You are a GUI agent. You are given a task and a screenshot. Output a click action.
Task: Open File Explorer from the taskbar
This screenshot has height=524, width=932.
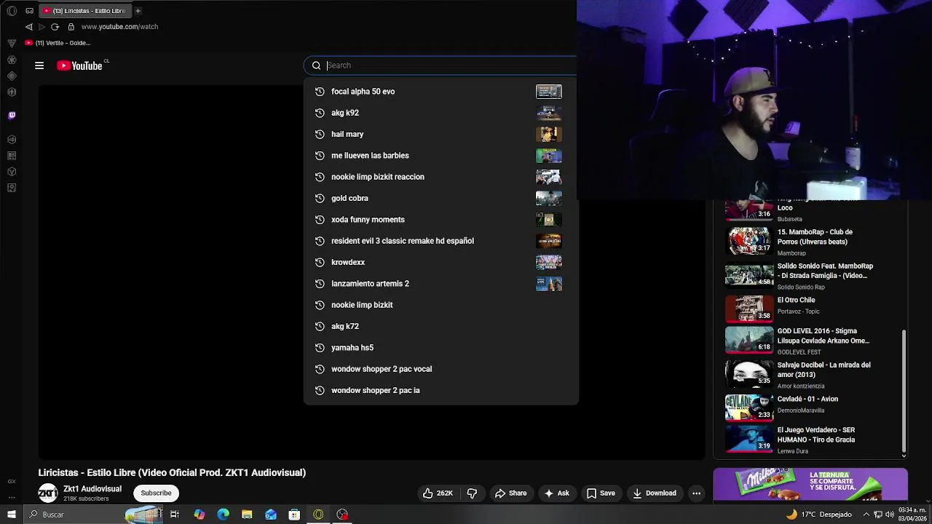pos(247,515)
